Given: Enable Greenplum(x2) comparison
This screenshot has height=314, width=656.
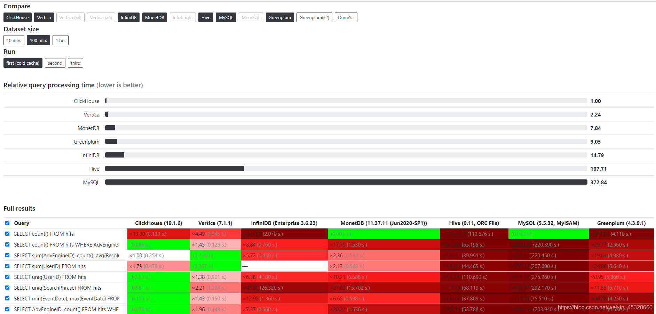Looking at the screenshot, I should pyautogui.click(x=314, y=17).
